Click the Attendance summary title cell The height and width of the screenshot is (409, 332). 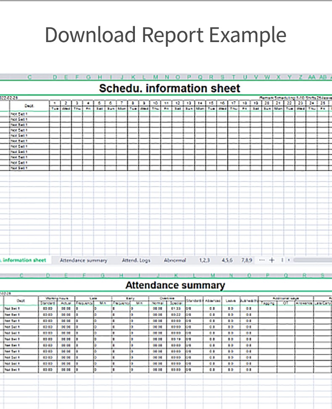tap(175, 285)
